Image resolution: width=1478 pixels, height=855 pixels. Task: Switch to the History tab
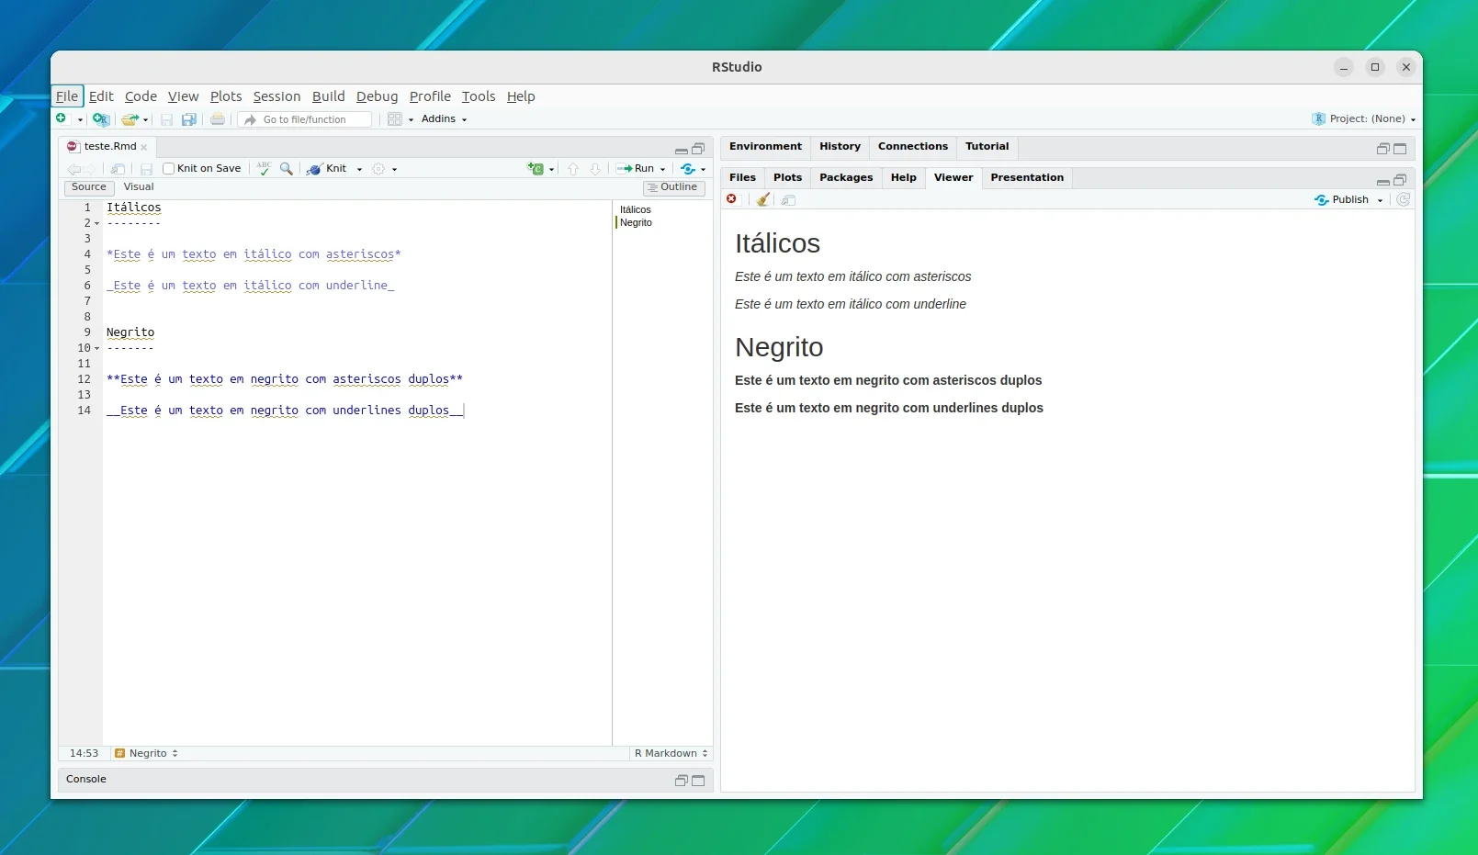[x=840, y=147]
